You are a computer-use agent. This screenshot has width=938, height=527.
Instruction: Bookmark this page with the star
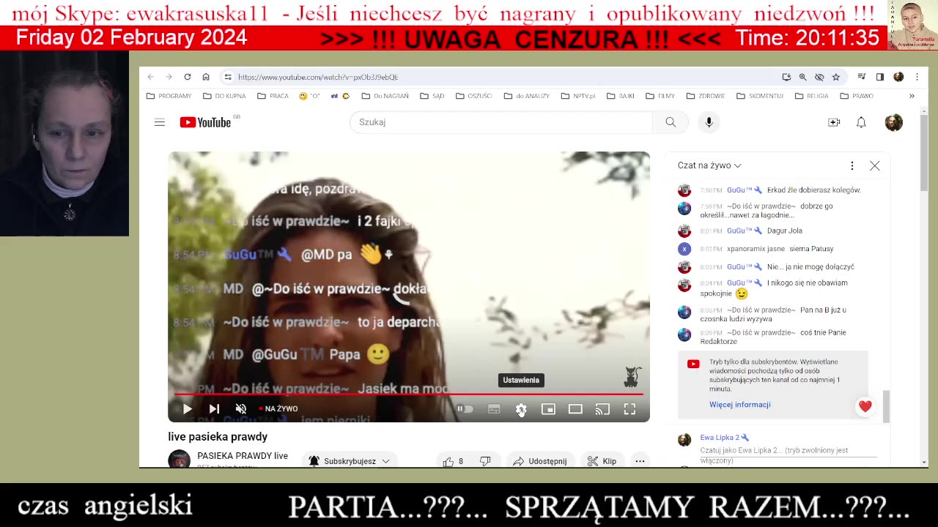pos(835,77)
